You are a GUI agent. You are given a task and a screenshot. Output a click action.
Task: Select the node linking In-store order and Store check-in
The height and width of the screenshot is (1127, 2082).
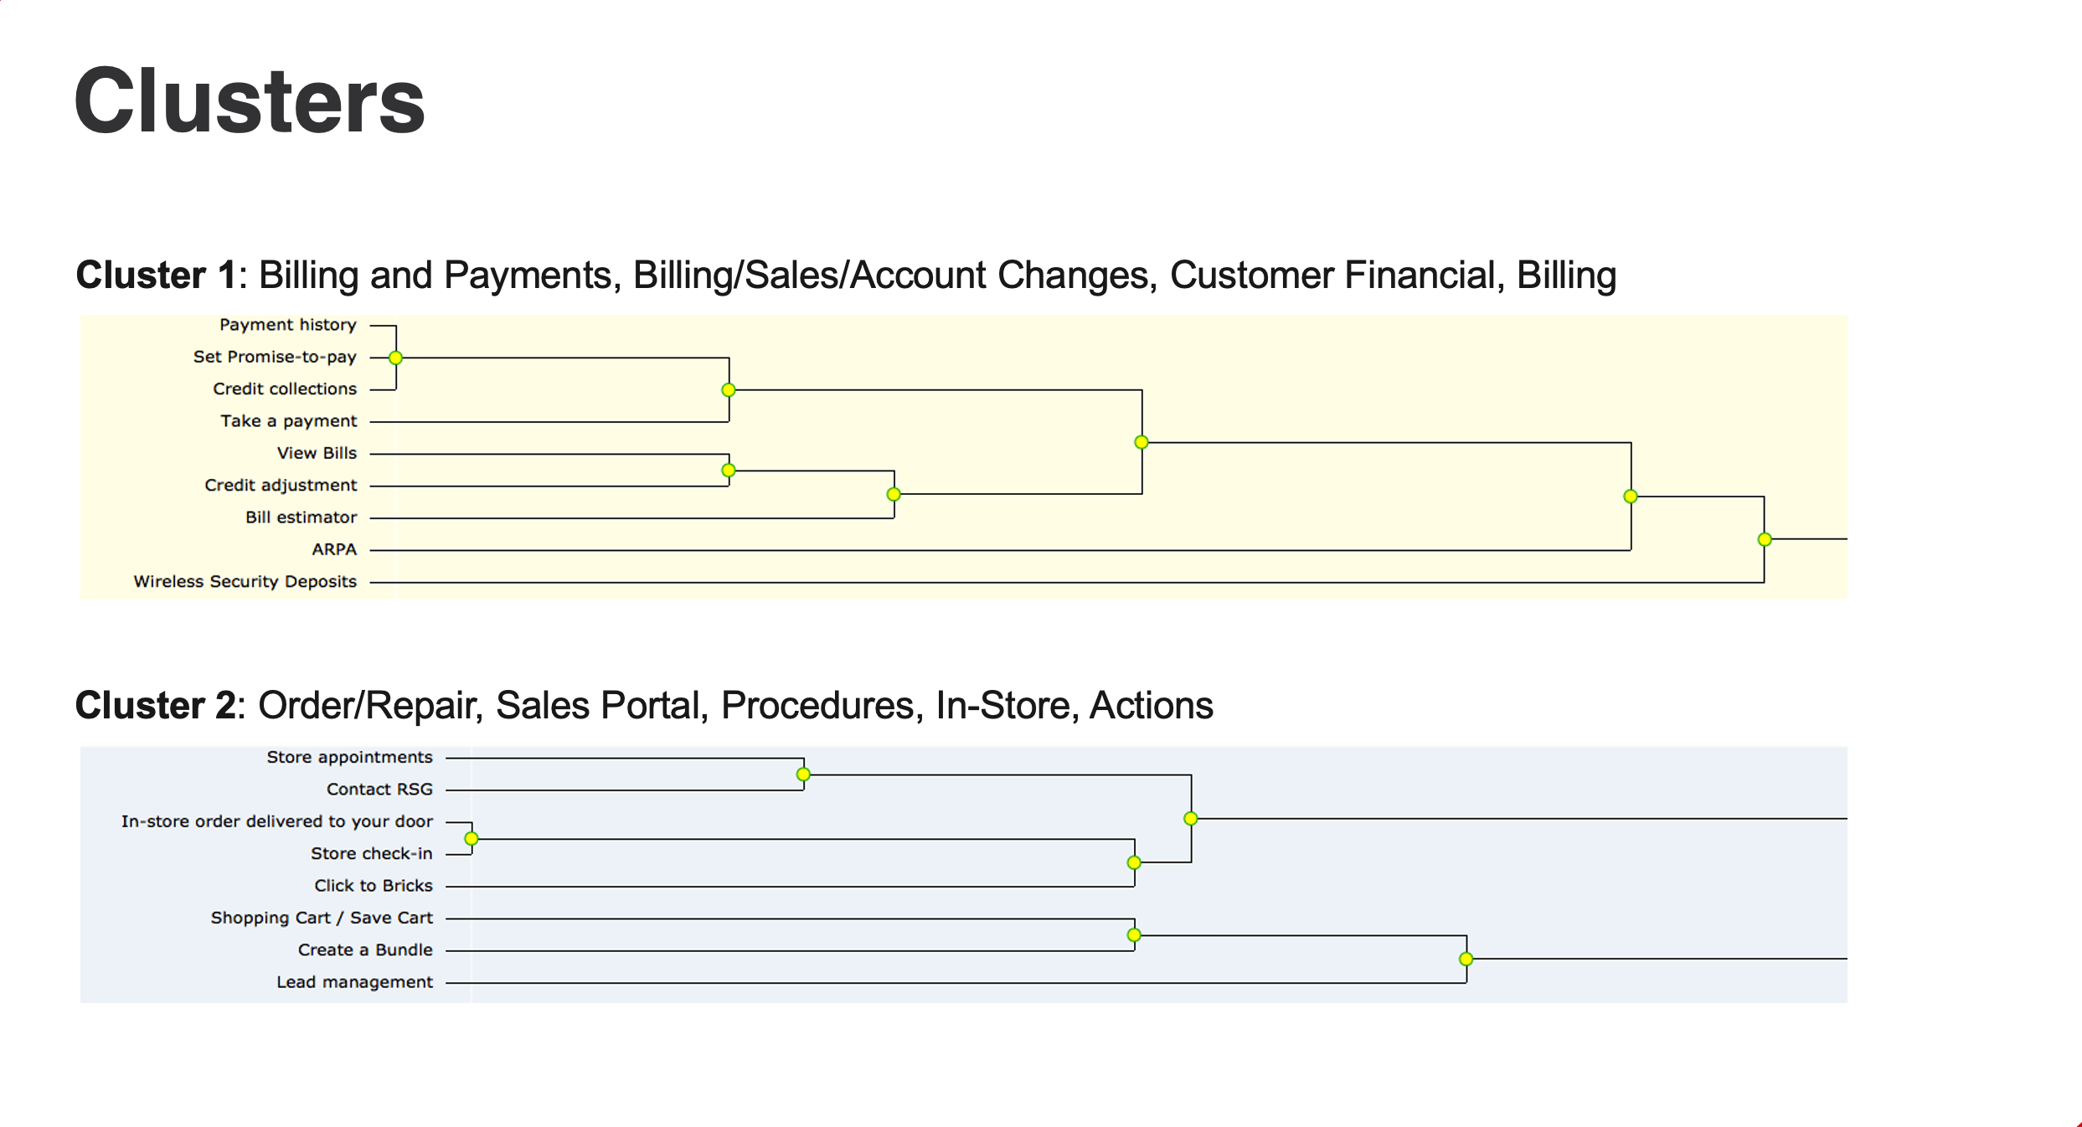tap(472, 838)
